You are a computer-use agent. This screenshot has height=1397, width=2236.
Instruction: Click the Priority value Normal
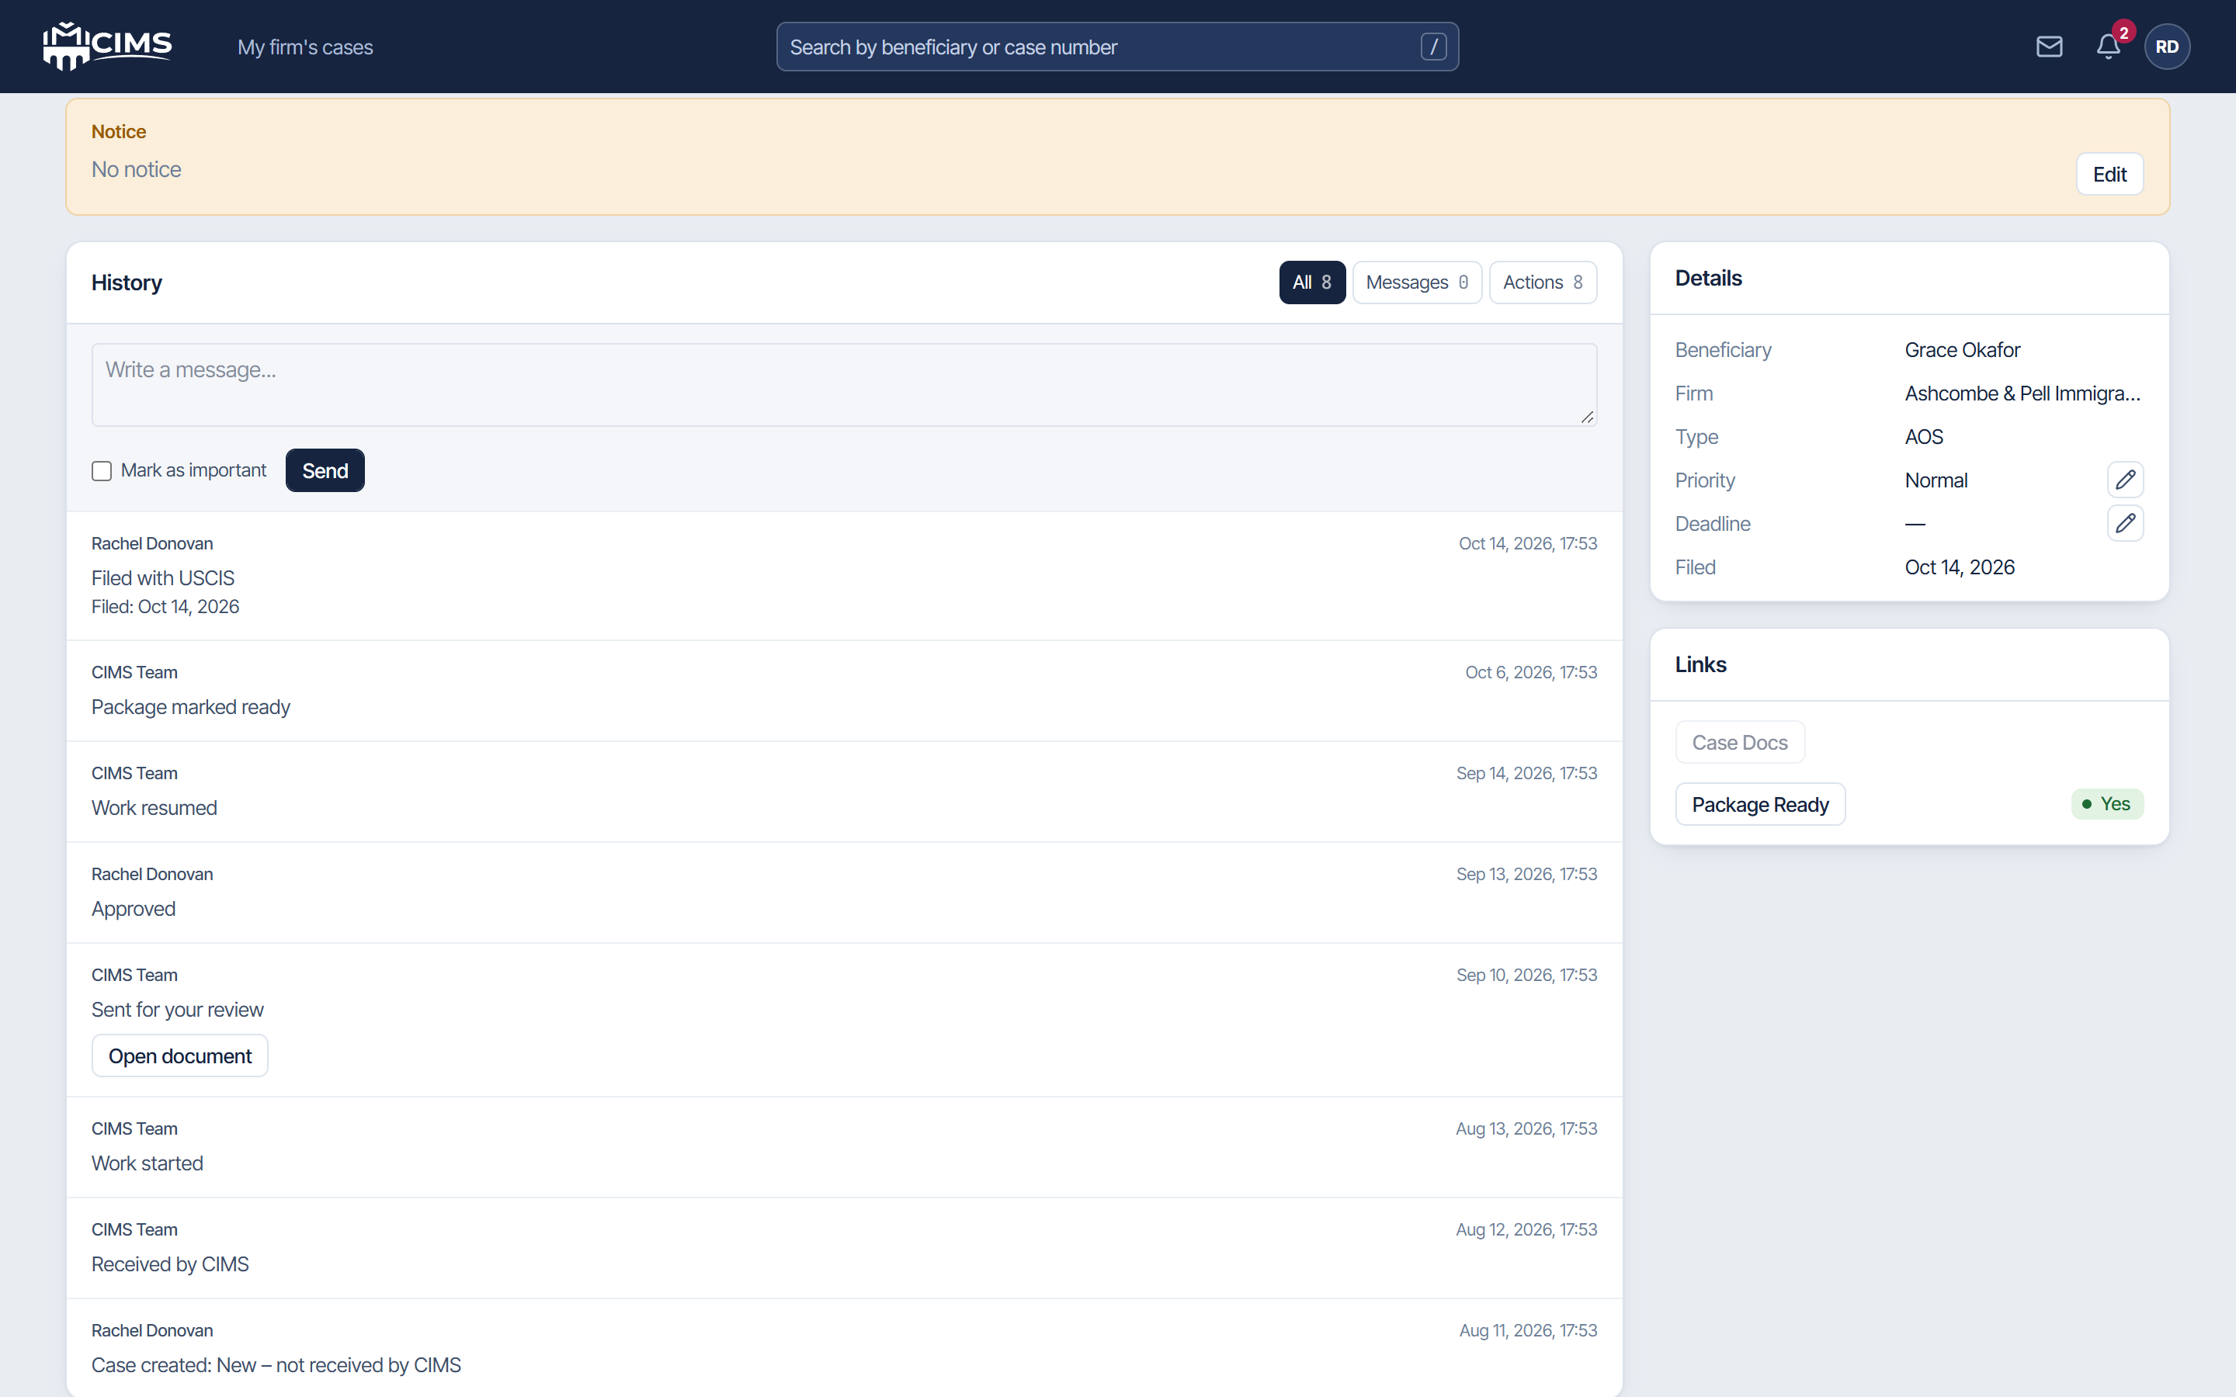[1936, 480]
